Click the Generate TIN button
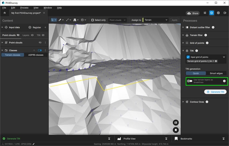Image resolution: width=229 pixels, height=146 pixels. [x=215, y=92]
